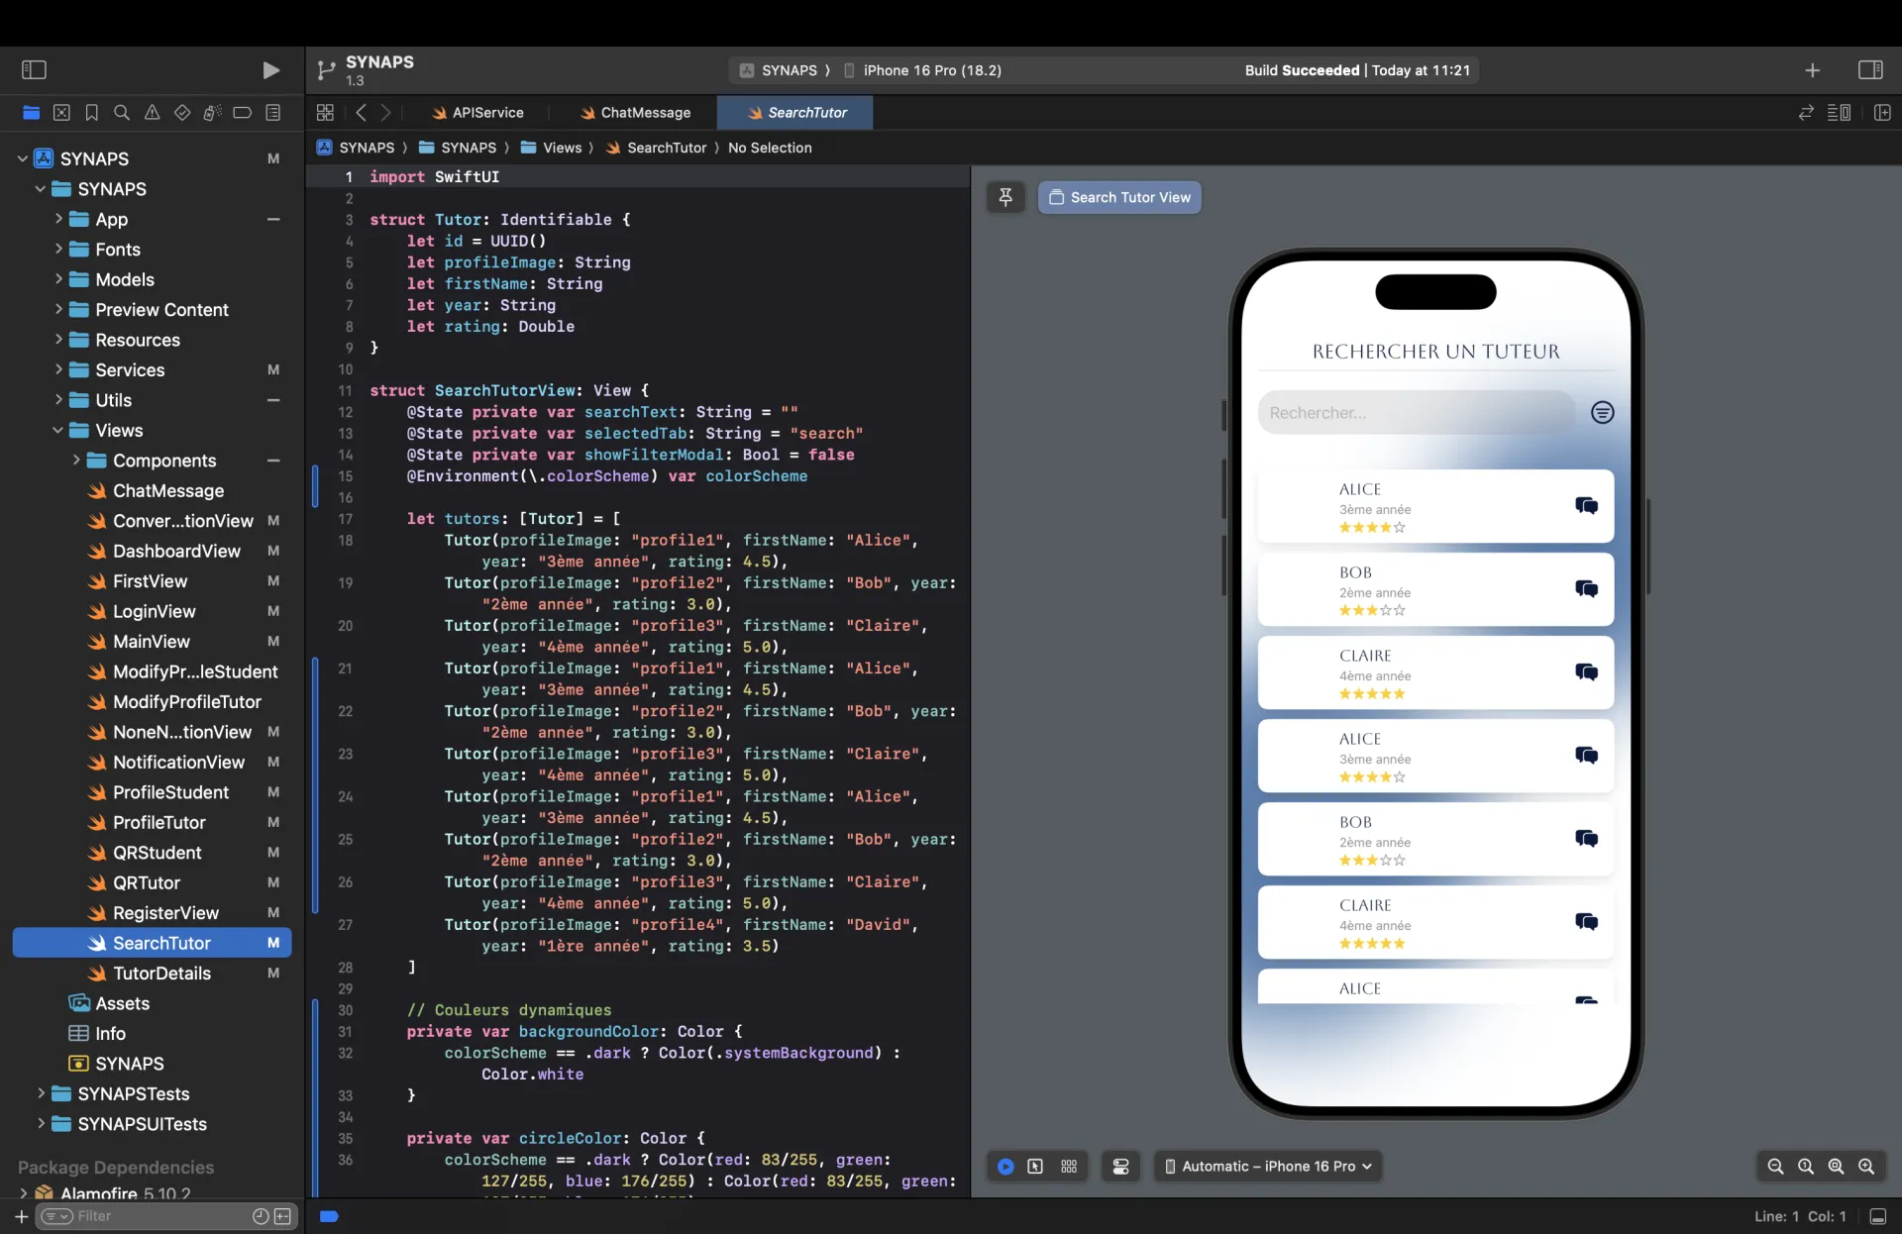This screenshot has height=1234, width=1902.
Task: Zoom out the preview canvas
Action: point(1776,1167)
